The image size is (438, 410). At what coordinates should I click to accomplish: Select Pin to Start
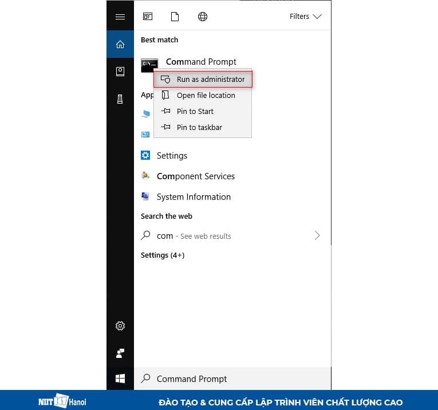[x=203, y=111]
